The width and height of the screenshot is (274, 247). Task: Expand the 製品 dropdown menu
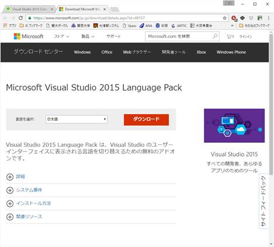click(x=88, y=36)
